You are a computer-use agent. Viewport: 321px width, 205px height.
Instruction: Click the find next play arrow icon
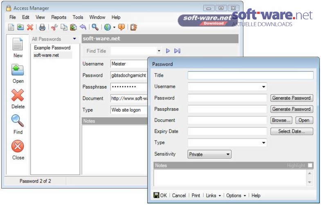coord(168,51)
